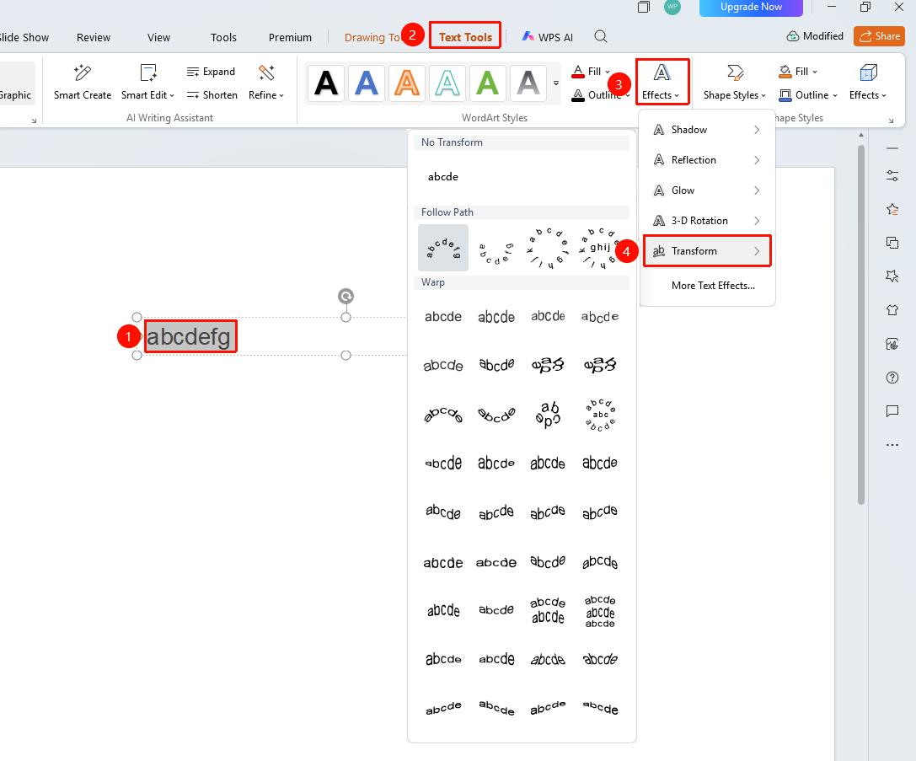Apply the orange outlined WordArt style
This screenshot has height=761, width=916.
coord(406,83)
